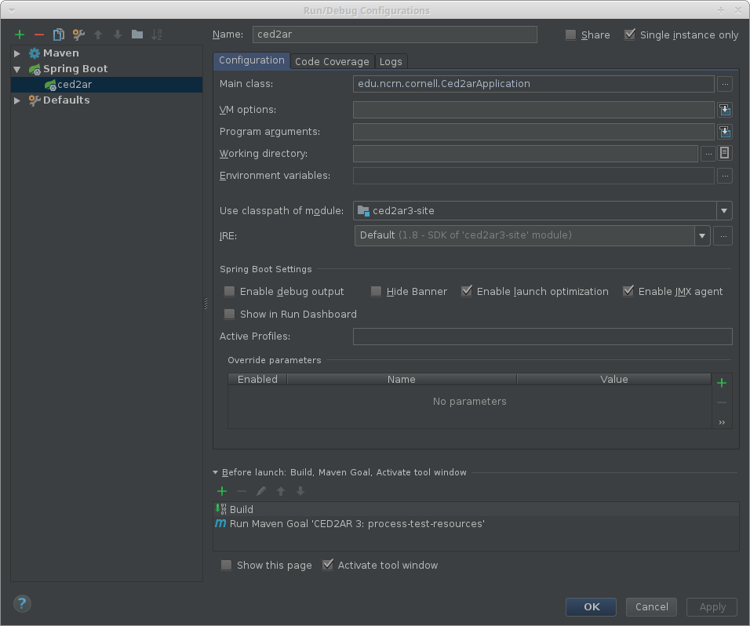Browse JRE ellipsis button
The width and height of the screenshot is (750, 626).
[723, 236]
